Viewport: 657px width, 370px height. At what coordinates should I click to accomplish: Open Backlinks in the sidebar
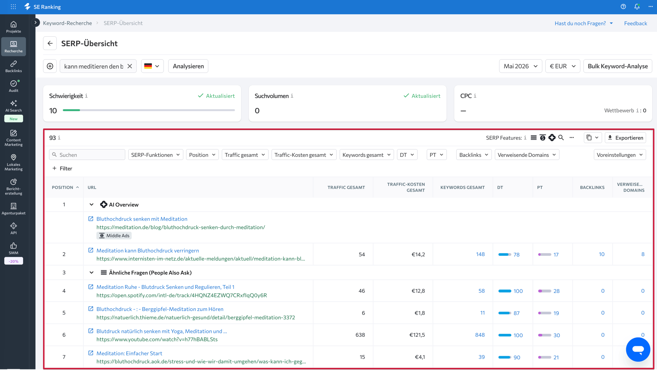[x=14, y=66]
